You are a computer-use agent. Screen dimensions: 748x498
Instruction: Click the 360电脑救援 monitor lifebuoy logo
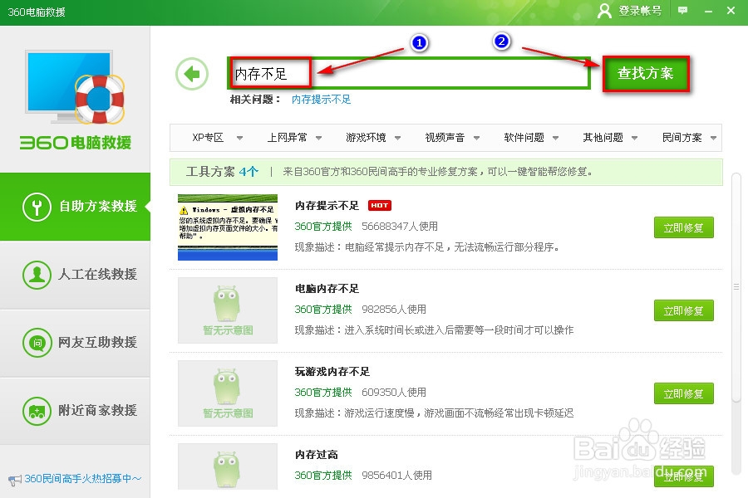(75, 86)
